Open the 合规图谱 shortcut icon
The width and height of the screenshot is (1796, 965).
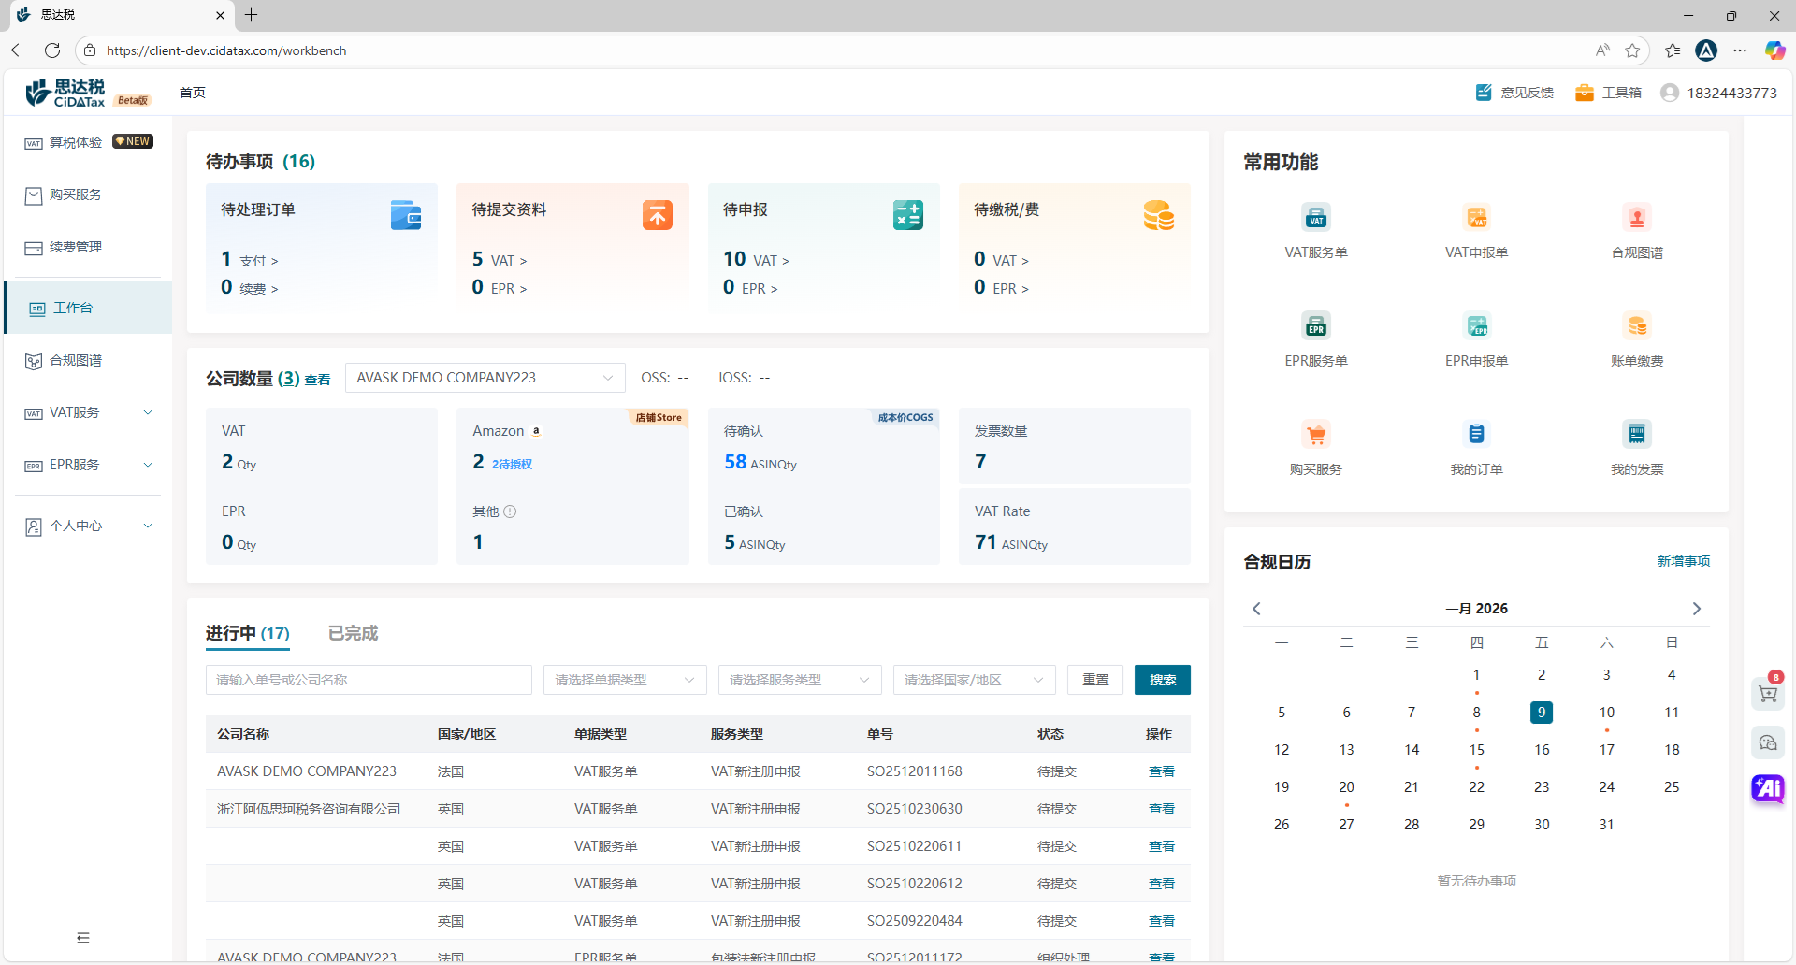coord(1636,219)
